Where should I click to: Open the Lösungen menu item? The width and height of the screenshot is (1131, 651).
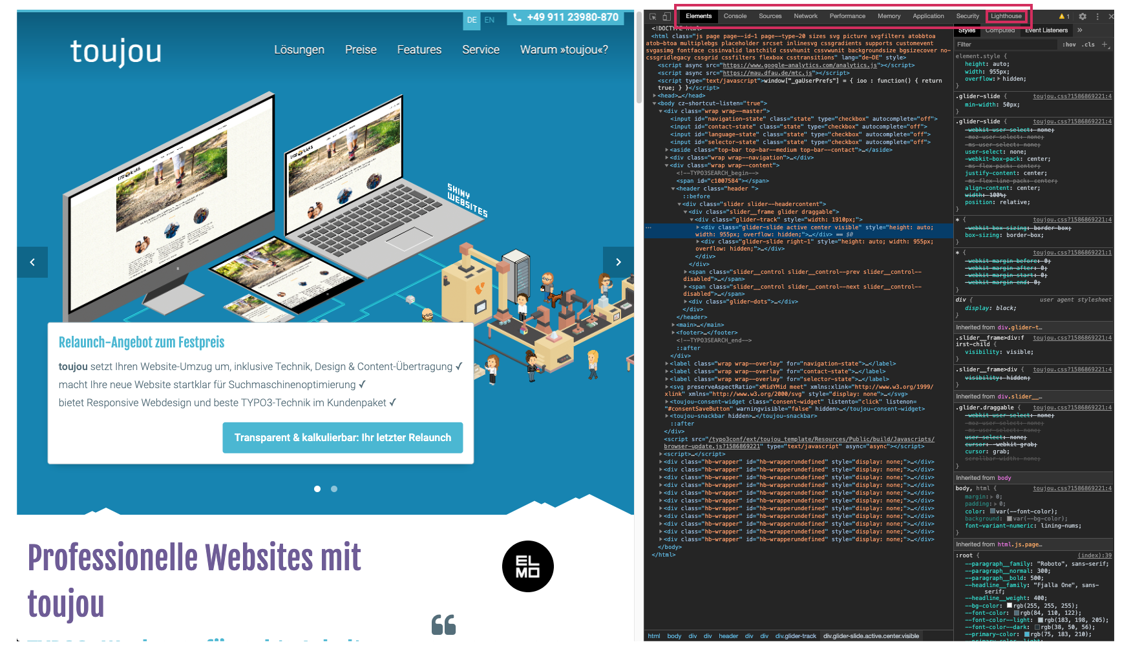[299, 50]
